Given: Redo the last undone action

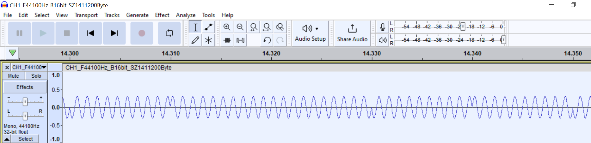Looking at the screenshot, I should pos(280,40).
